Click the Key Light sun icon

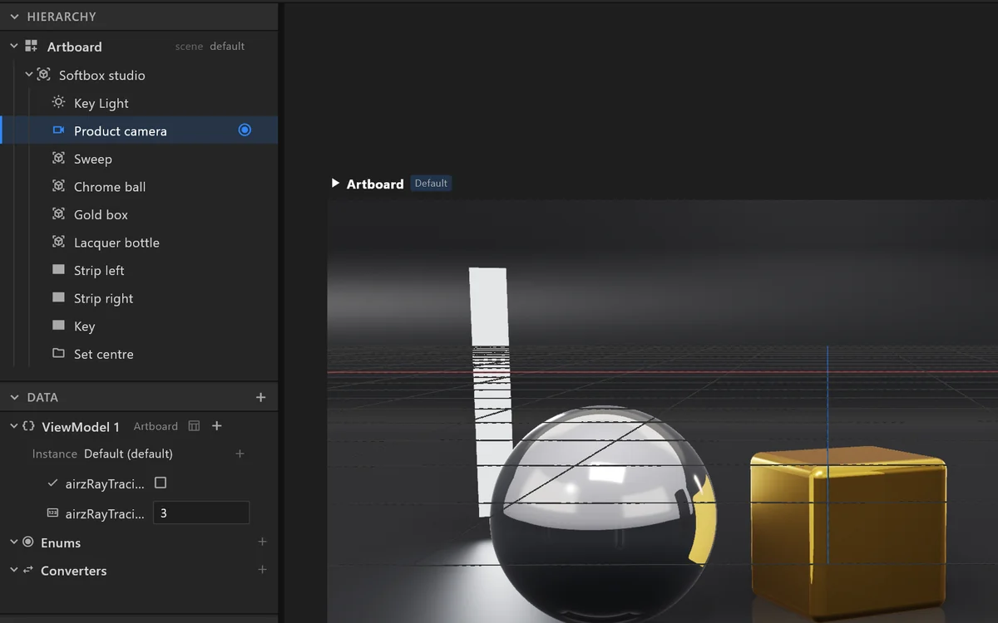(x=58, y=102)
